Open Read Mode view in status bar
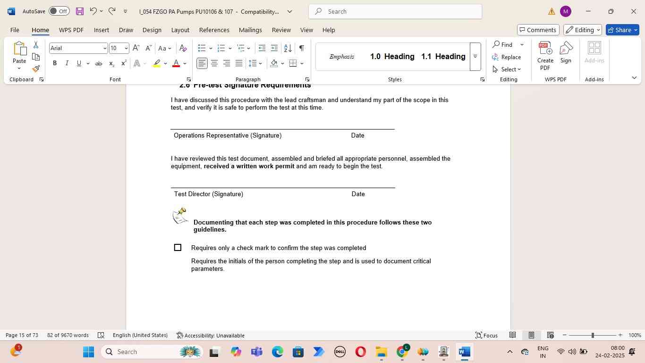Image resolution: width=645 pixels, height=363 pixels. 512,335
